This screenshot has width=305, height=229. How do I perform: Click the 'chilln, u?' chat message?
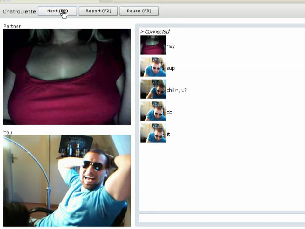pos(177,90)
